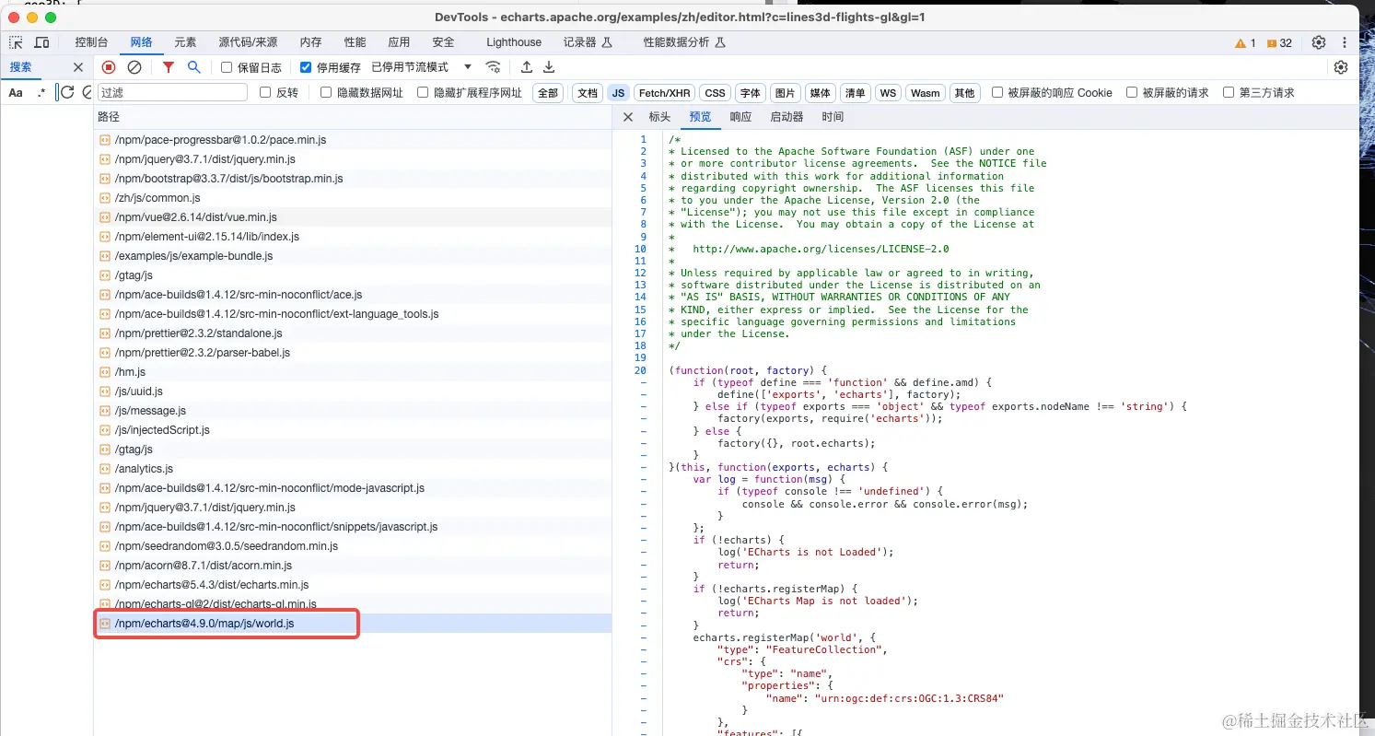This screenshot has height=736, width=1375.
Task: Filter requests by 全部 type
Action: (548, 93)
